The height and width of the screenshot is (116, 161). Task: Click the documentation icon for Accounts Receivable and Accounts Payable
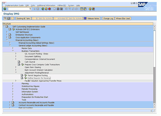[x=13, y=102]
